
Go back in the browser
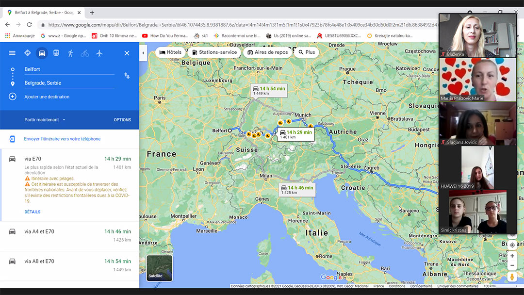[x=7, y=25]
